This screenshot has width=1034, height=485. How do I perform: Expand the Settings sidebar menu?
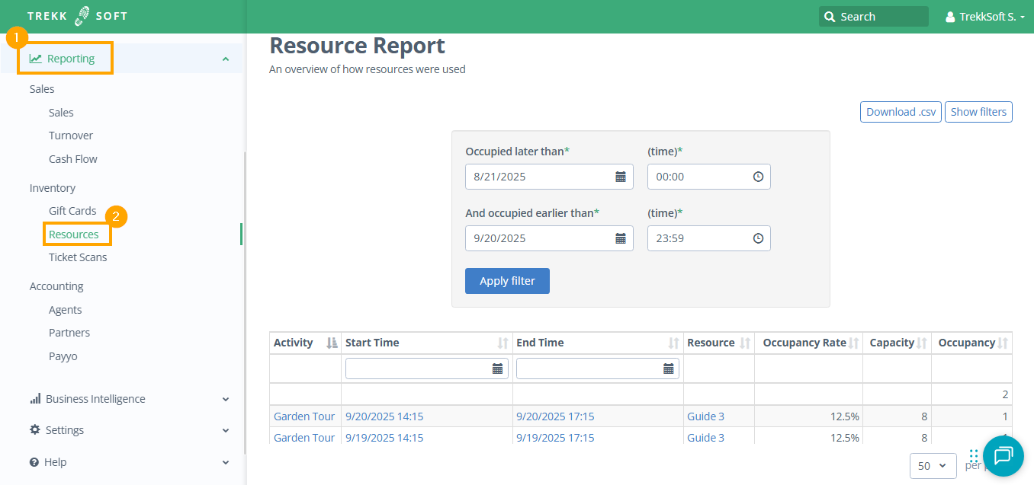pos(225,430)
